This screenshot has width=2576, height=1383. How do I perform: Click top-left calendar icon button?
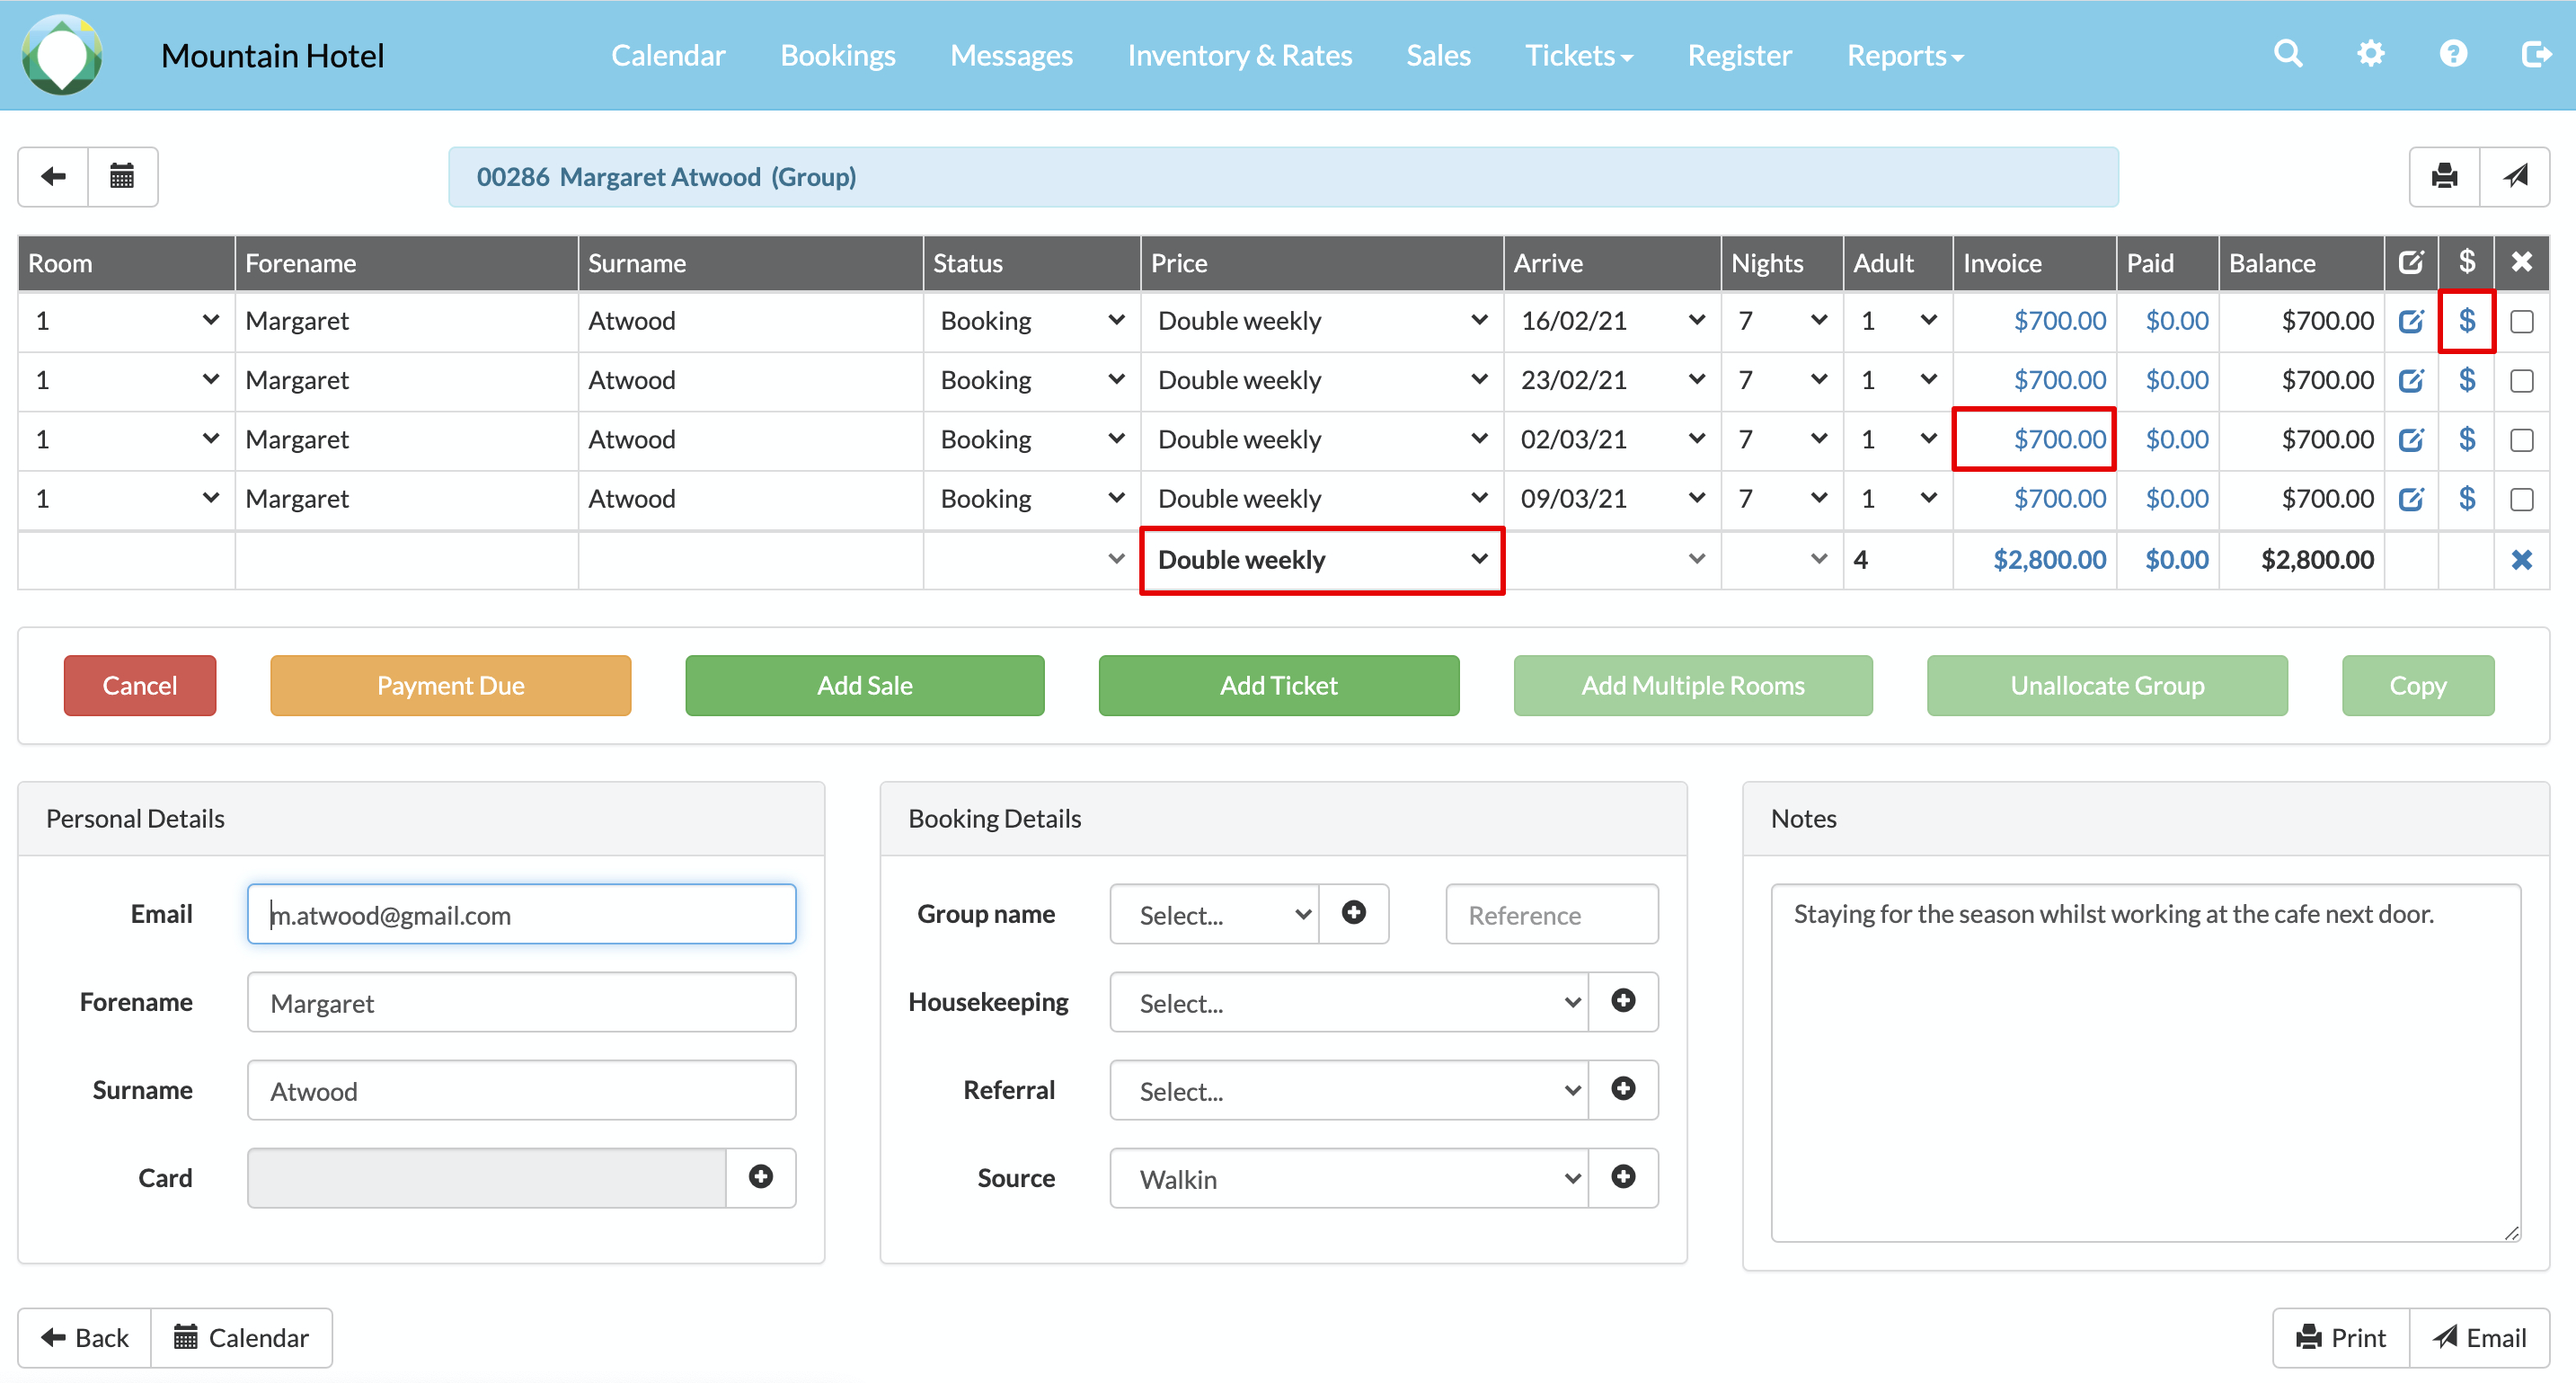[122, 177]
